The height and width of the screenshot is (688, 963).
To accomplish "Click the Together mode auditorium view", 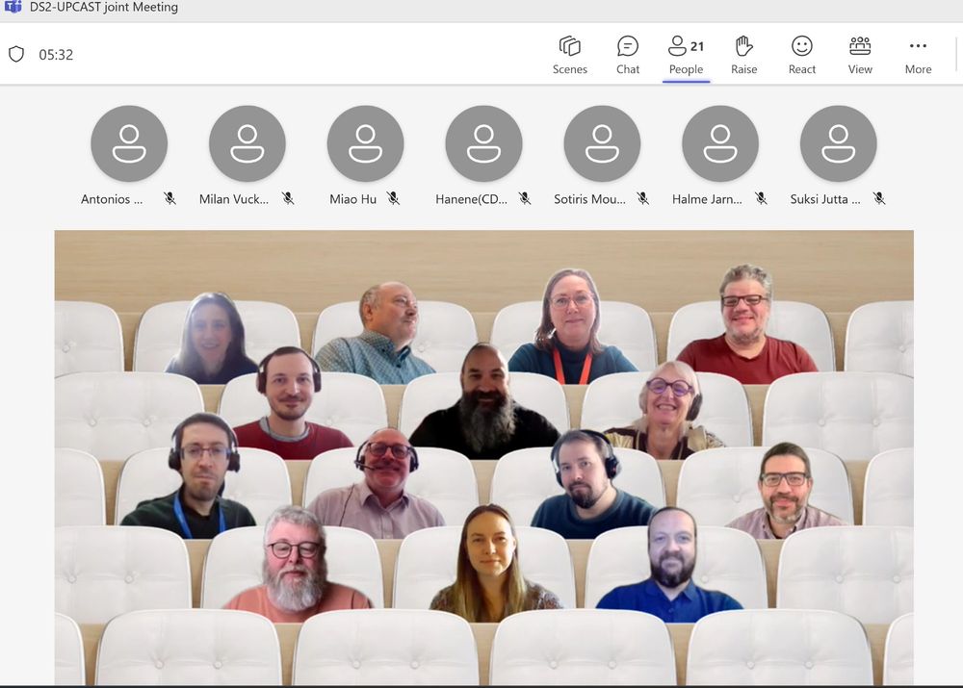I will [484, 457].
